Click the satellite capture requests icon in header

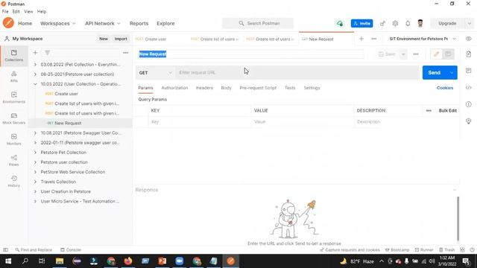click(x=382, y=23)
